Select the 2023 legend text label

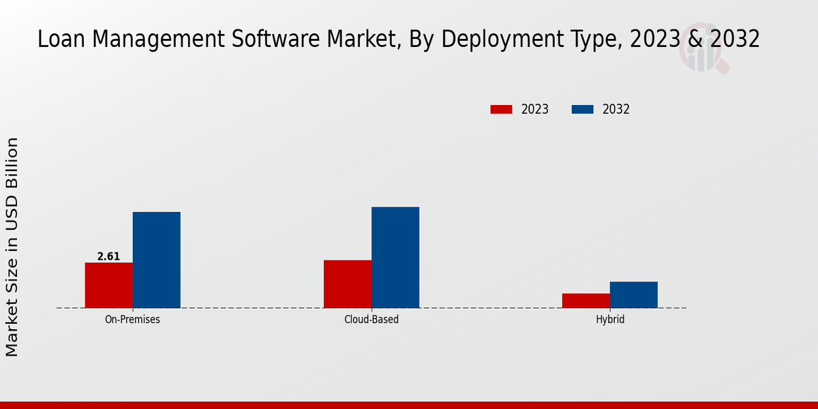pyautogui.click(x=534, y=109)
